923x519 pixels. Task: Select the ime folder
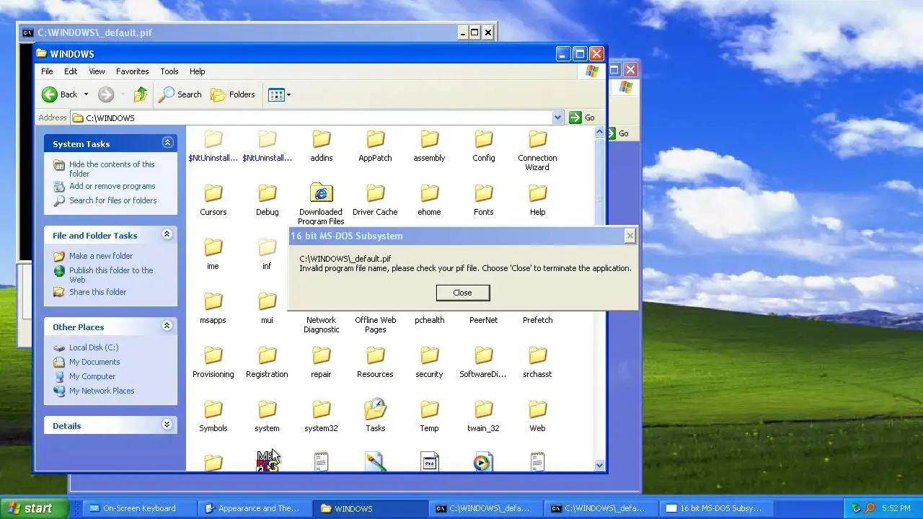213,254
